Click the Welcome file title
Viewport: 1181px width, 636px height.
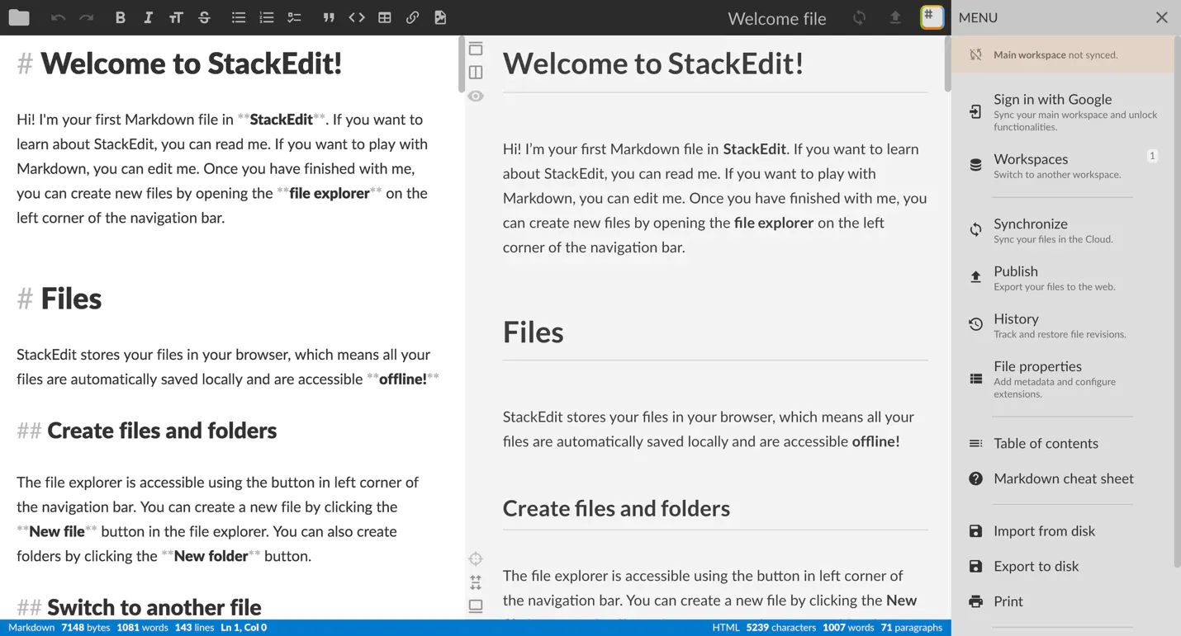click(777, 18)
